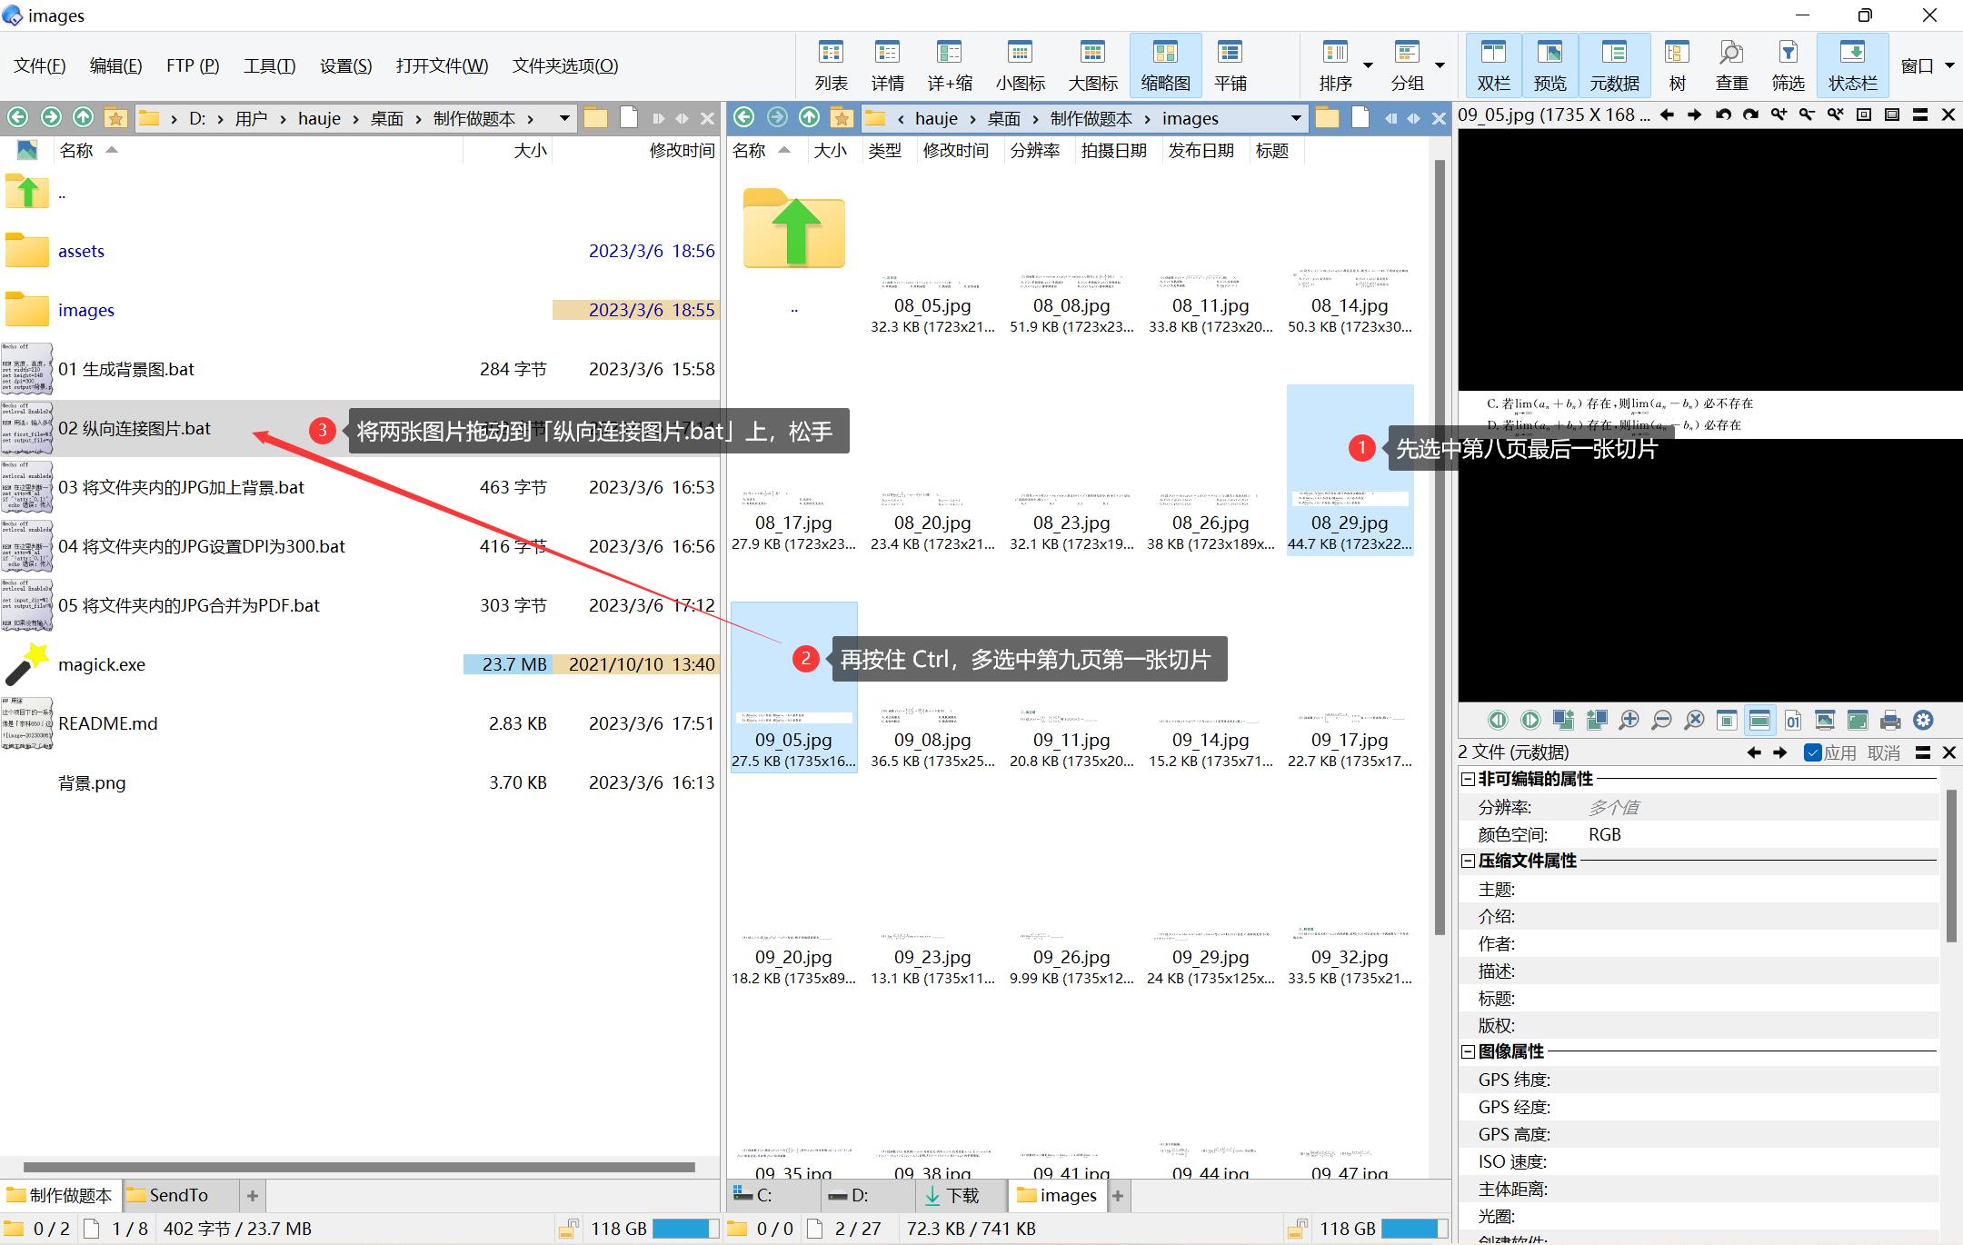This screenshot has height=1245, width=1963.
Task: Toggle the 状态栏 status bar
Action: pyautogui.click(x=1852, y=65)
